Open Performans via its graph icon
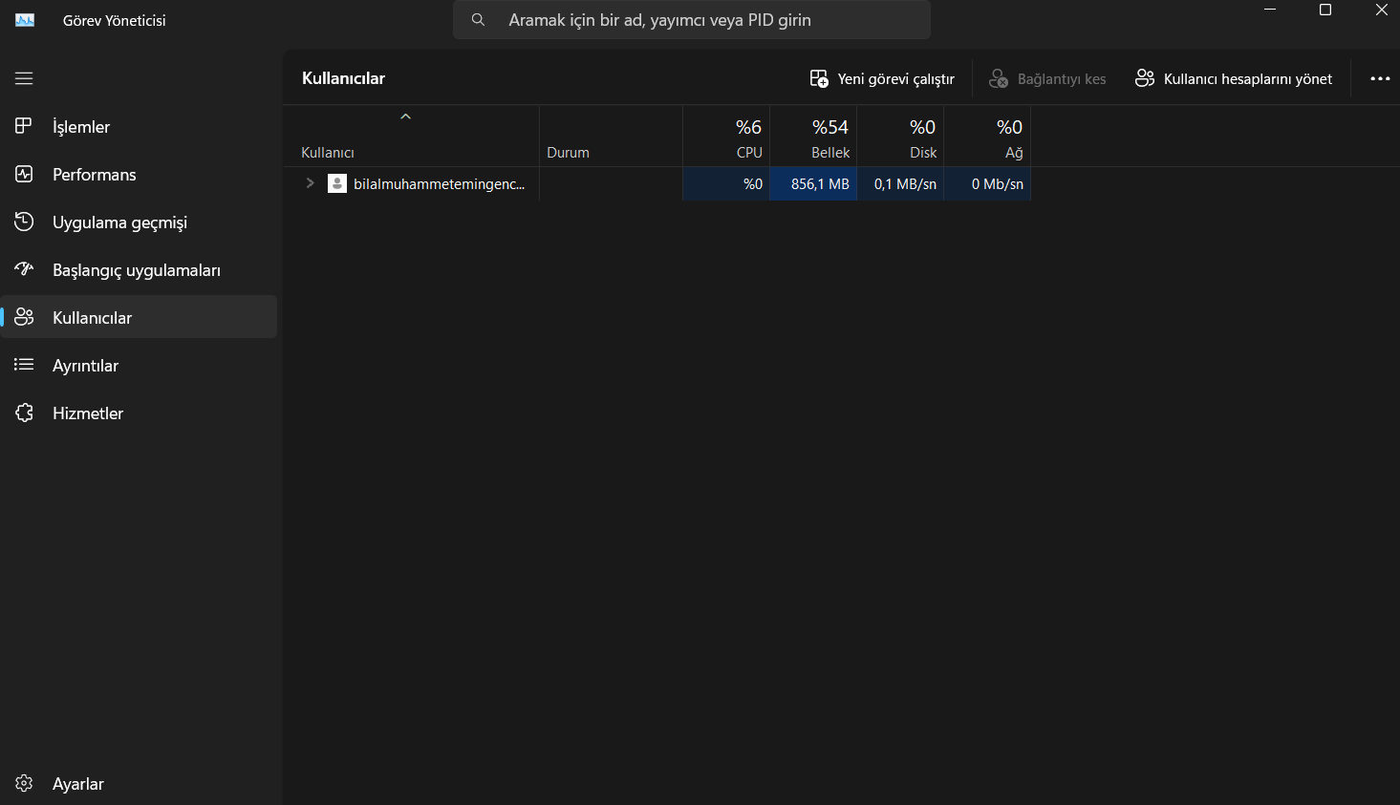Screen dimensions: 1400x805 pos(24,174)
